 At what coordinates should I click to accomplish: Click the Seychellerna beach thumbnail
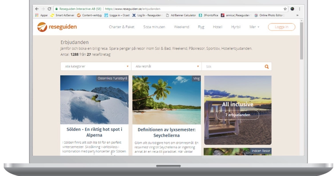(166, 100)
